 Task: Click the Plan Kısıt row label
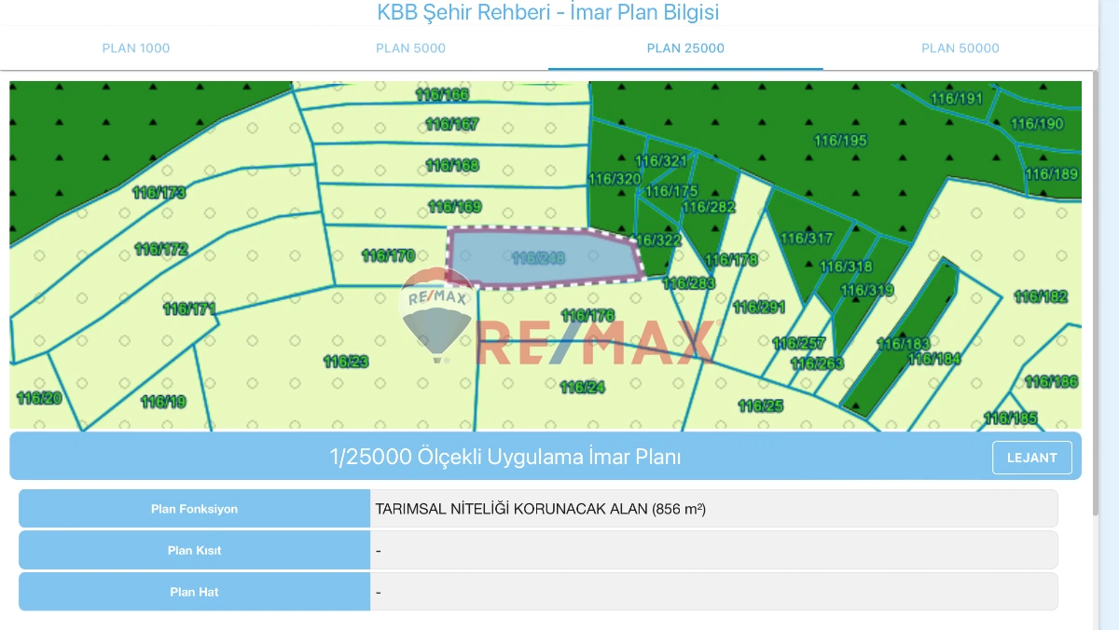point(194,550)
